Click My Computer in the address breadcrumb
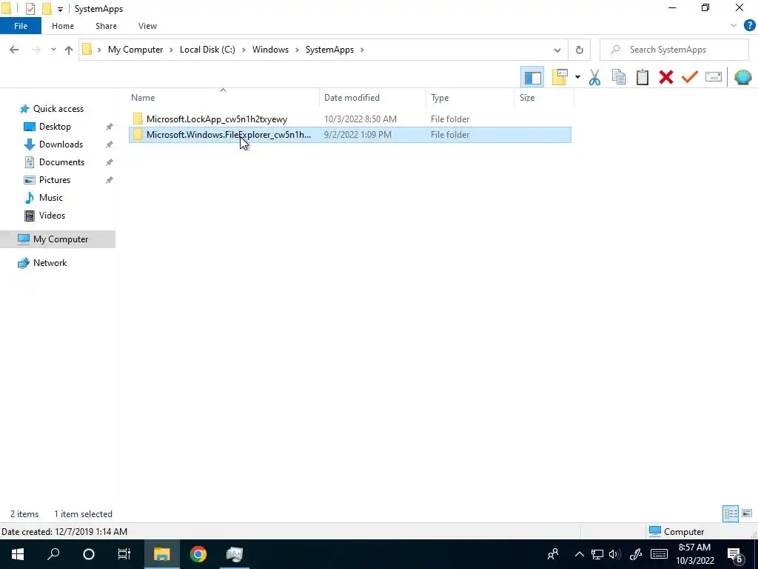 [x=135, y=50]
